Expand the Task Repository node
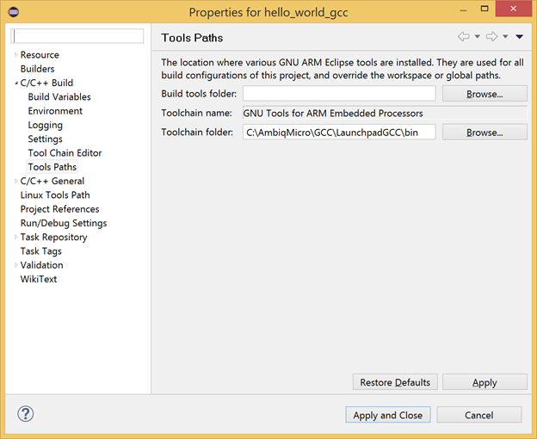This screenshot has width=537, height=439. (x=15, y=237)
